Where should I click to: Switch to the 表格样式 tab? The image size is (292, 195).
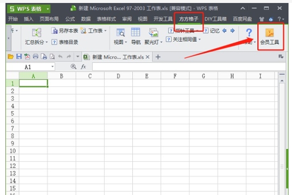point(106,19)
